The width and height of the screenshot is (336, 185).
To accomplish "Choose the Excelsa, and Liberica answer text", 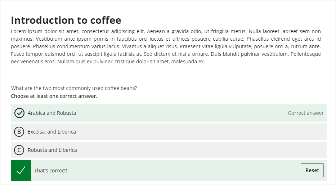I will pos(52,132).
